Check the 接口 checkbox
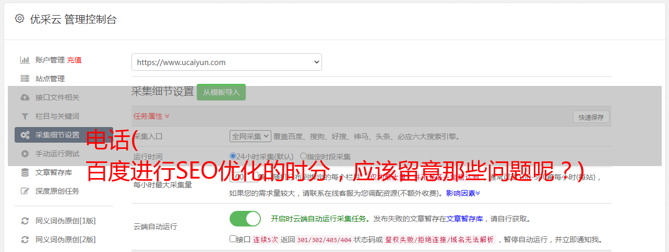This screenshot has height=252, width=669. point(233,239)
